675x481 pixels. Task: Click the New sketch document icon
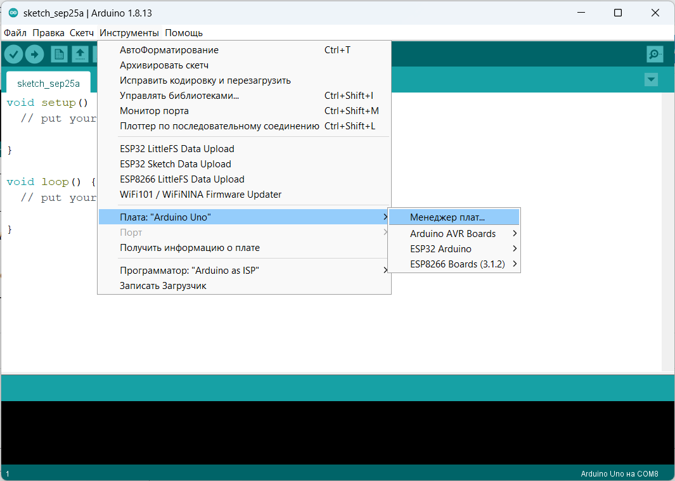59,55
